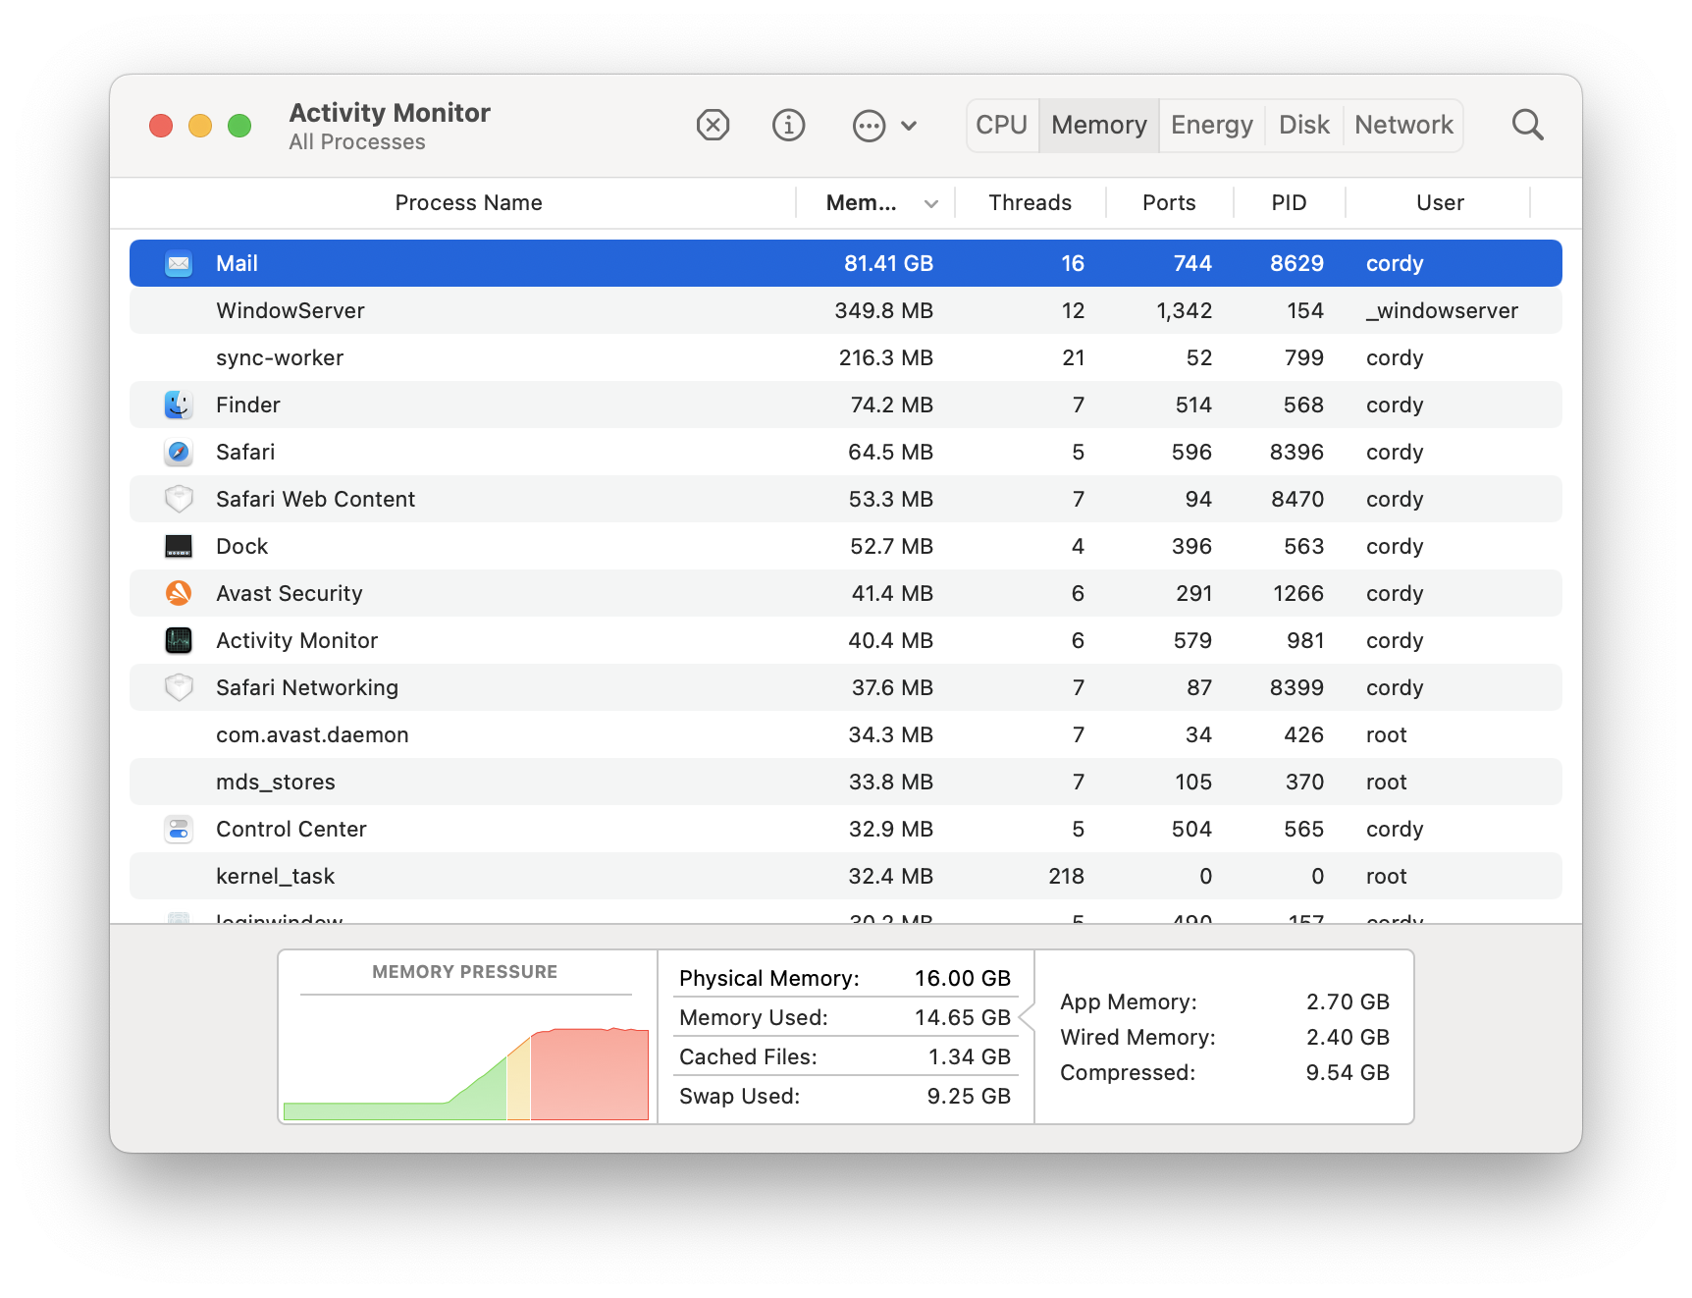
Task: Switch to the Energy tab
Action: click(x=1212, y=126)
